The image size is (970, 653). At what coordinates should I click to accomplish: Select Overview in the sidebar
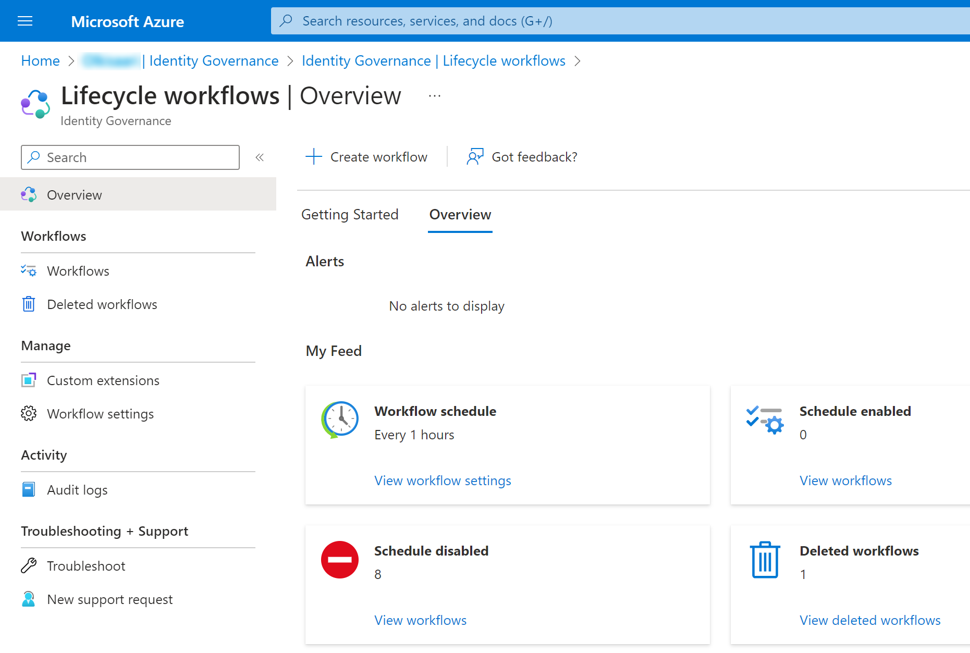(138, 194)
